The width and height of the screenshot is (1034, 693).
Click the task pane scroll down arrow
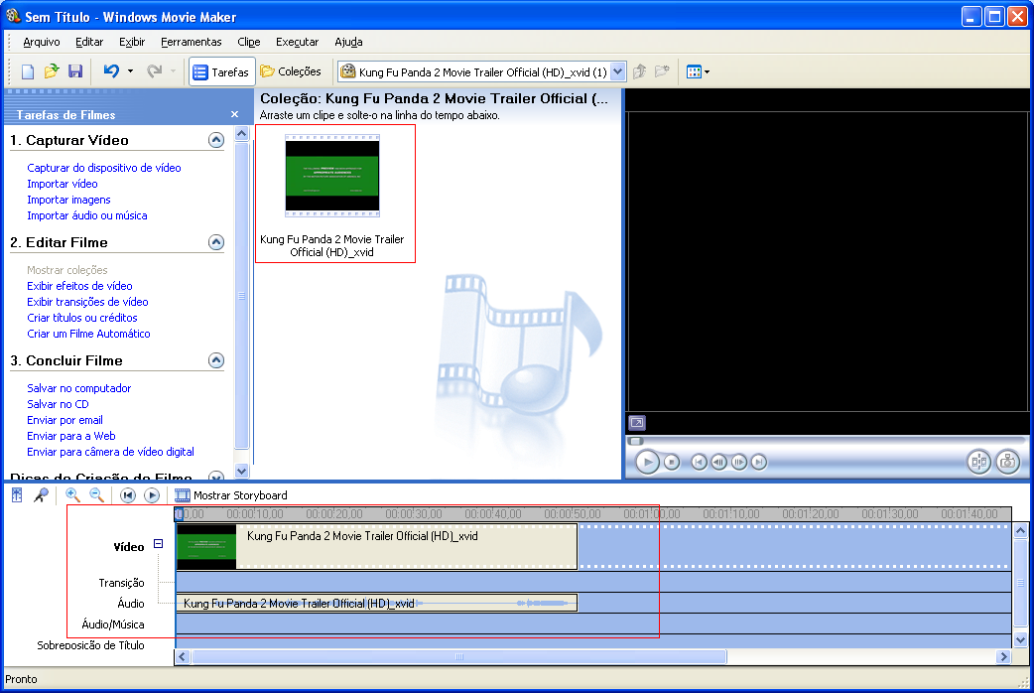[241, 471]
